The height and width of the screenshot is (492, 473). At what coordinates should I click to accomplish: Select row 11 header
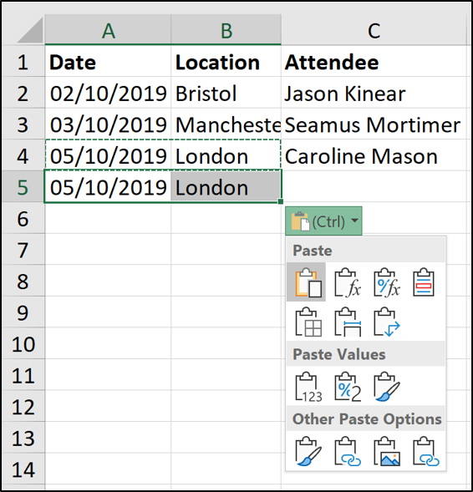23,375
